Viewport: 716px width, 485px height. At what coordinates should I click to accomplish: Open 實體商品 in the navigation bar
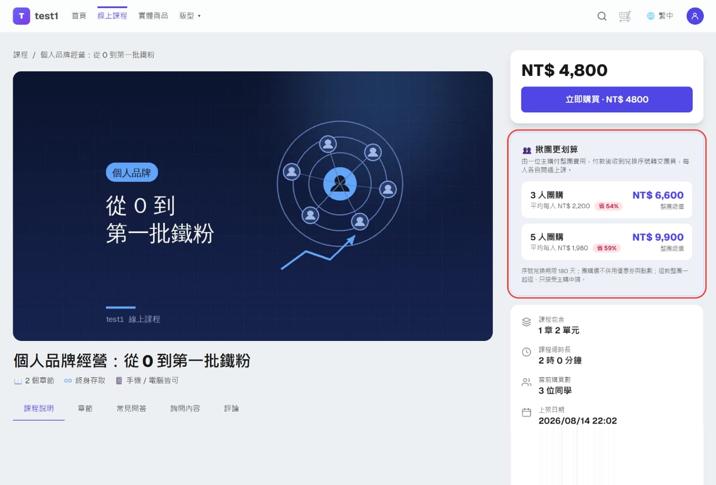(x=153, y=16)
